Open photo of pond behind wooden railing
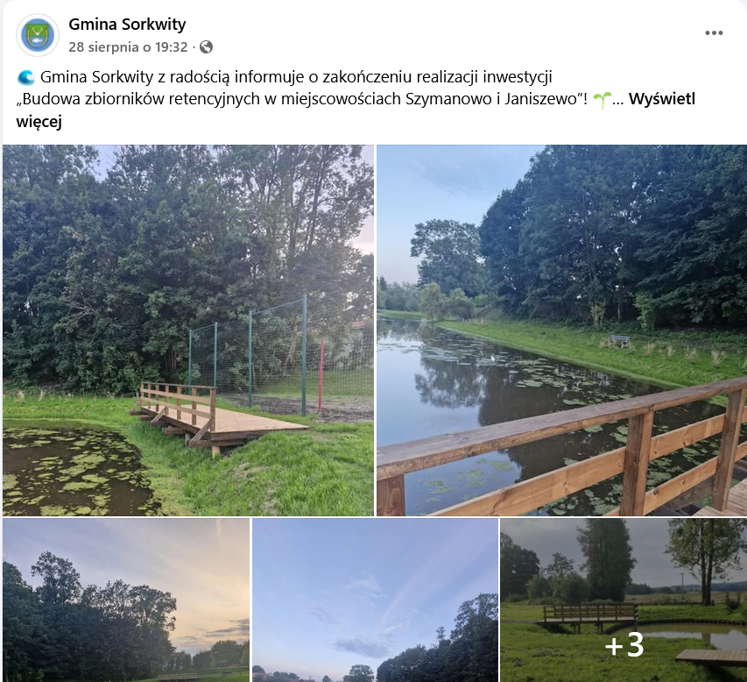The image size is (747, 682). (561, 330)
